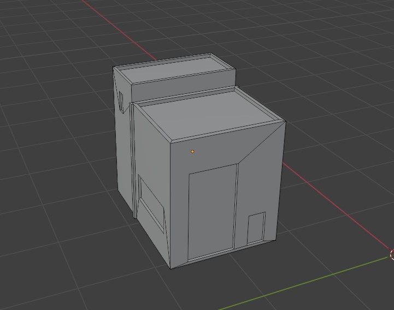Select the large front door panel face
394x310 pixels.
[212, 212]
